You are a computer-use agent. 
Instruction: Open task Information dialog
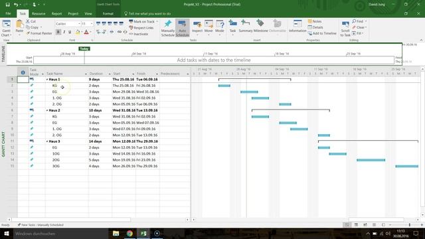pyautogui.click(x=297, y=27)
